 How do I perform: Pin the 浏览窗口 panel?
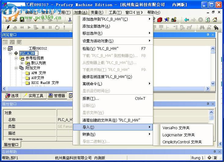pyautogui.click(x=208, y=35)
